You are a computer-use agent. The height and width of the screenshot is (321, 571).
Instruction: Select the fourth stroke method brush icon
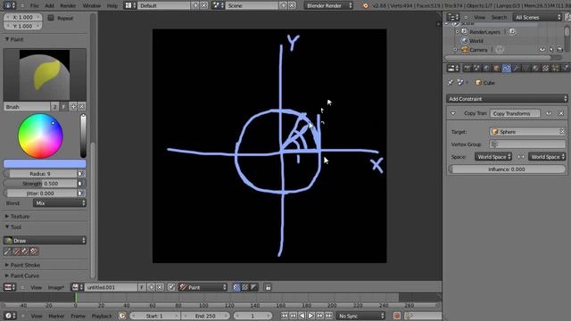(x=34, y=251)
